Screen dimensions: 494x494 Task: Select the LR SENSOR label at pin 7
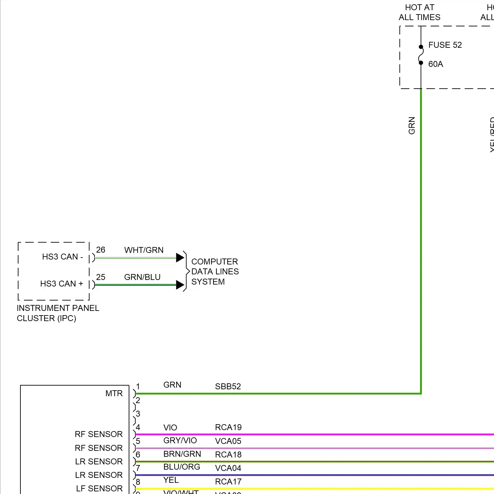point(99,475)
